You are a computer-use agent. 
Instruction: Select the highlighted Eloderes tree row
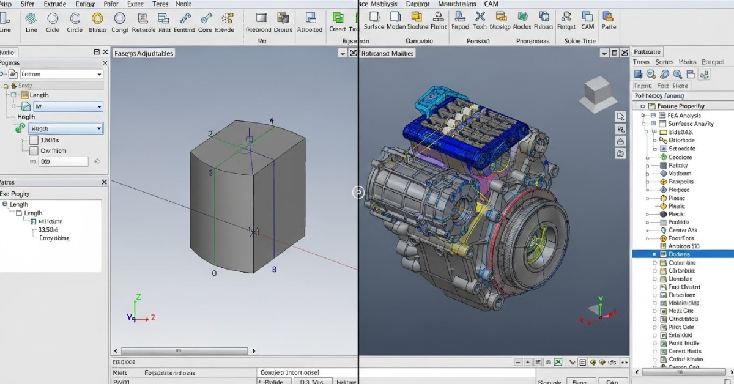(x=683, y=254)
